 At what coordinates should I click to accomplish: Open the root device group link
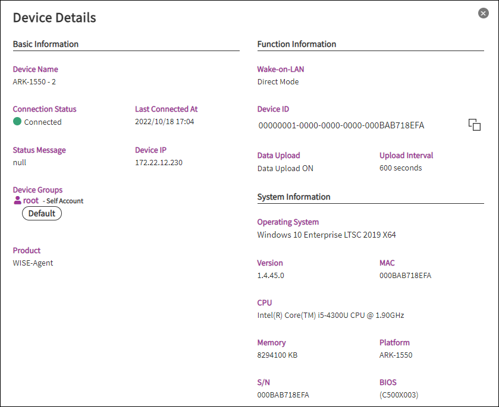pyautogui.click(x=31, y=200)
